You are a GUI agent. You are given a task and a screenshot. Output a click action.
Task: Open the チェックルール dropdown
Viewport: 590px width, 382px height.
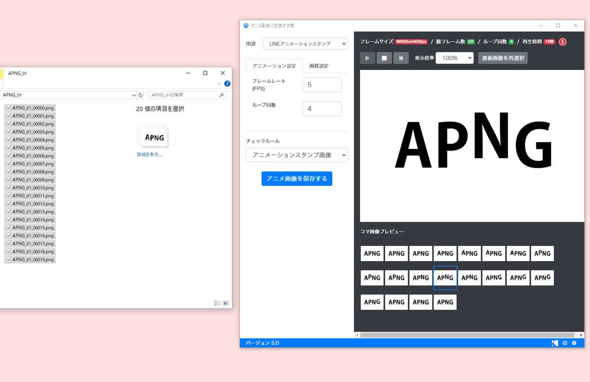coord(296,155)
